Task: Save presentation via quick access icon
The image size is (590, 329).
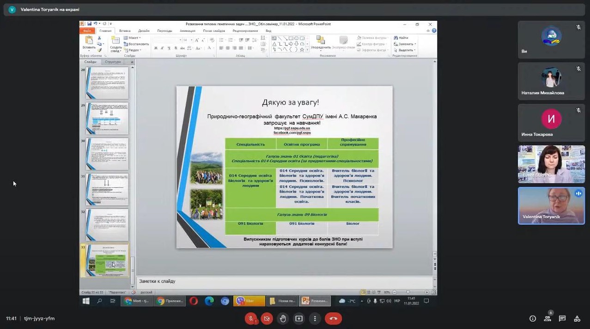Action: point(89,24)
